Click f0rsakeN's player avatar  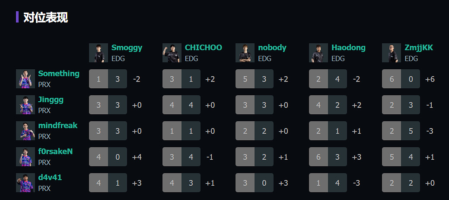pyautogui.click(x=25, y=157)
